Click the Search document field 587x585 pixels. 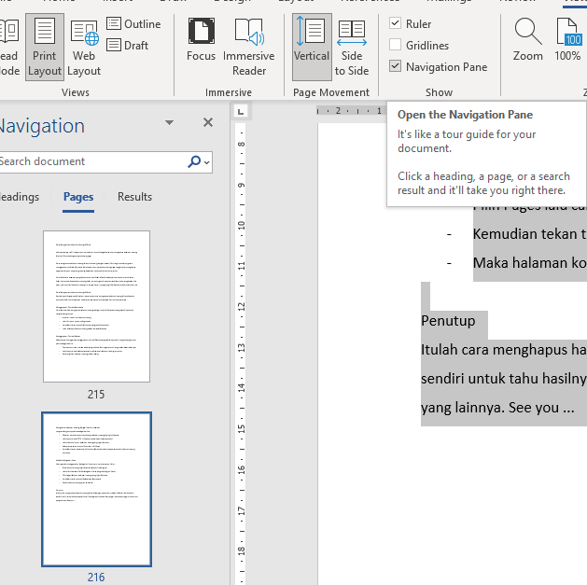91,161
